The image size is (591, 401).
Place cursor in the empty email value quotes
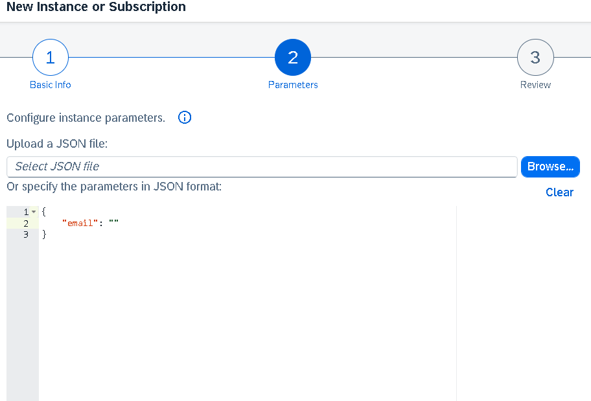113,223
